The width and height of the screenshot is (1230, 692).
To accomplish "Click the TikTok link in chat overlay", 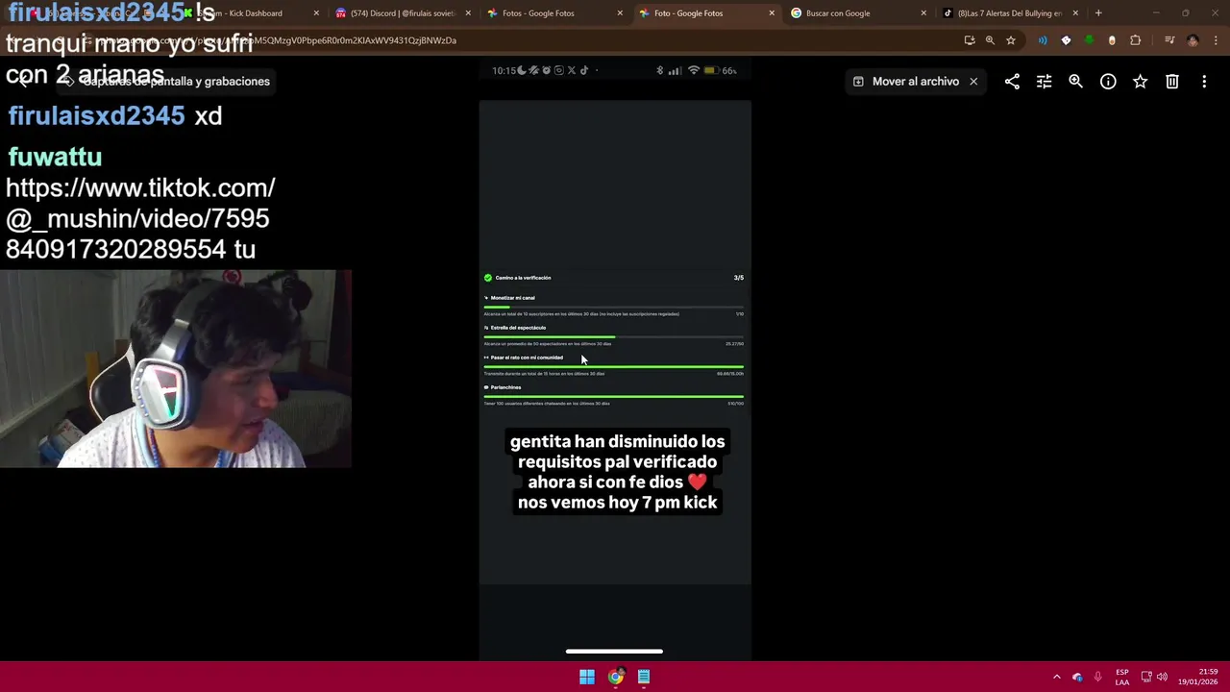I will click(141, 218).
